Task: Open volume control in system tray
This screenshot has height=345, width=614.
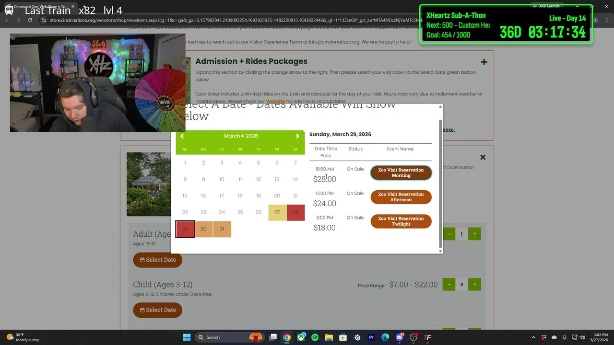Action: pyautogui.click(x=581, y=337)
